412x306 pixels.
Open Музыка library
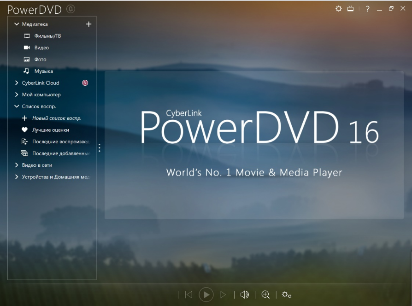pos(43,71)
